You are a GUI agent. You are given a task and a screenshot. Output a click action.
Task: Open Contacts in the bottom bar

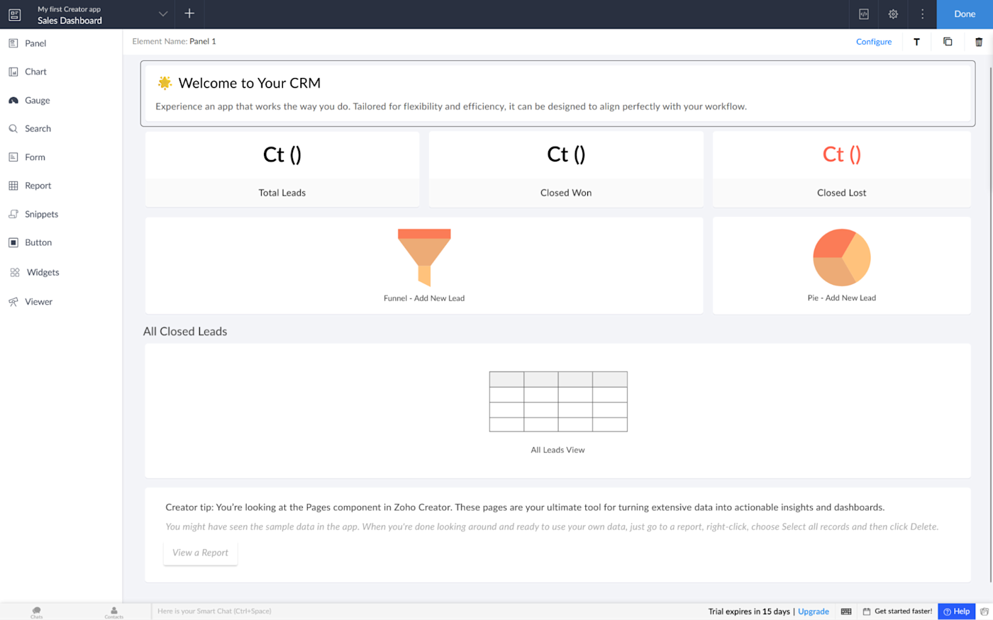click(x=114, y=612)
